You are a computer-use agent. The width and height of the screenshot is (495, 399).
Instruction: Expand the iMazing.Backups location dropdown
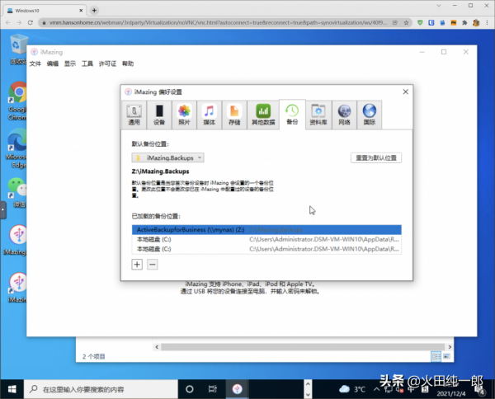pos(167,157)
